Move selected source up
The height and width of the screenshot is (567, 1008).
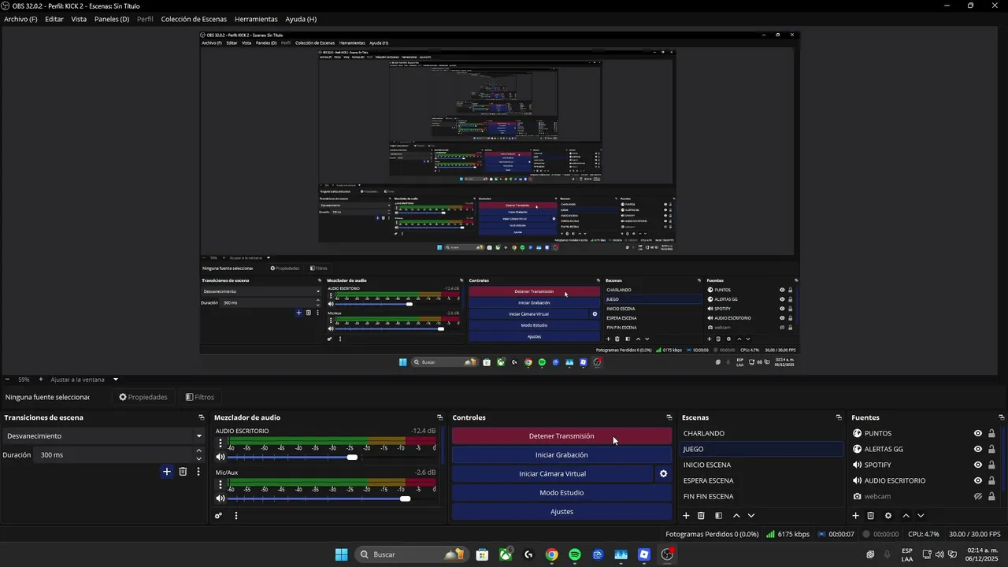906,516
